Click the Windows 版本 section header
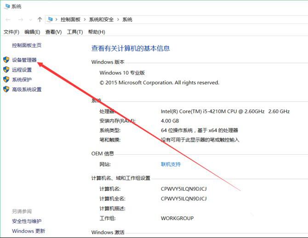 click(x=108, y=62)
